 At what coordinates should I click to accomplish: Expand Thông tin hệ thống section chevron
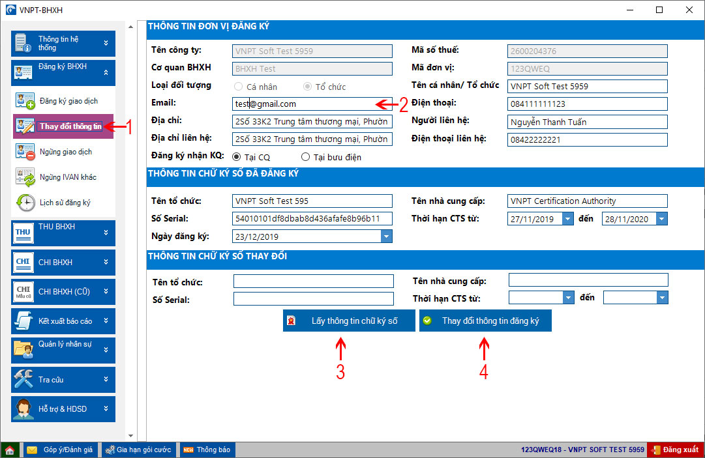[106, 43]
